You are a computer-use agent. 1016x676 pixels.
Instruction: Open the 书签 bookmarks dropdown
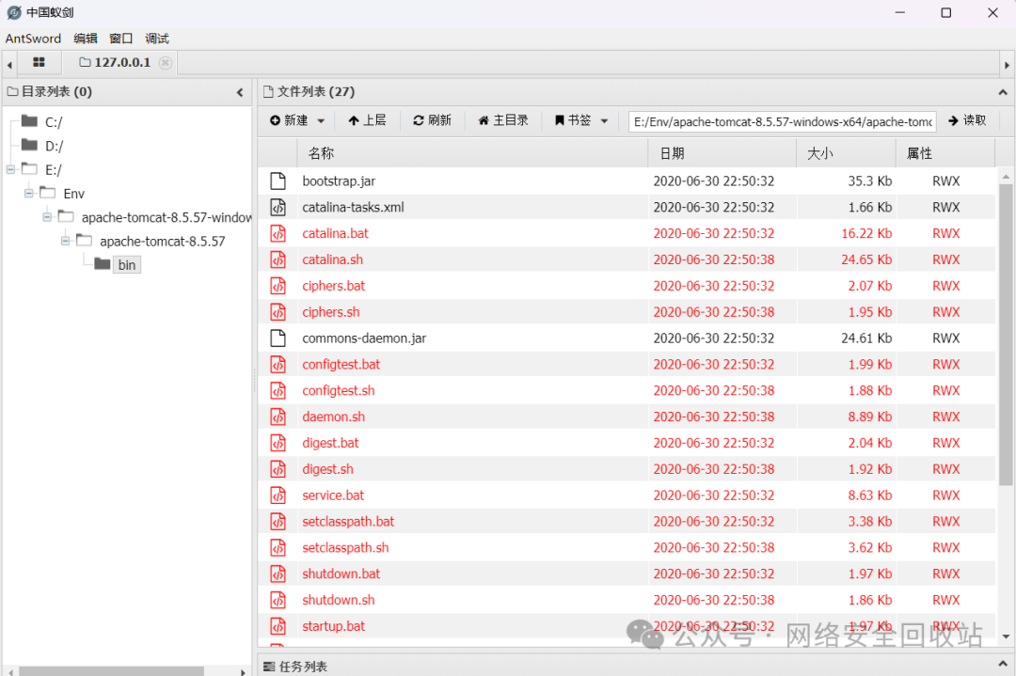(x=581, y=120)
